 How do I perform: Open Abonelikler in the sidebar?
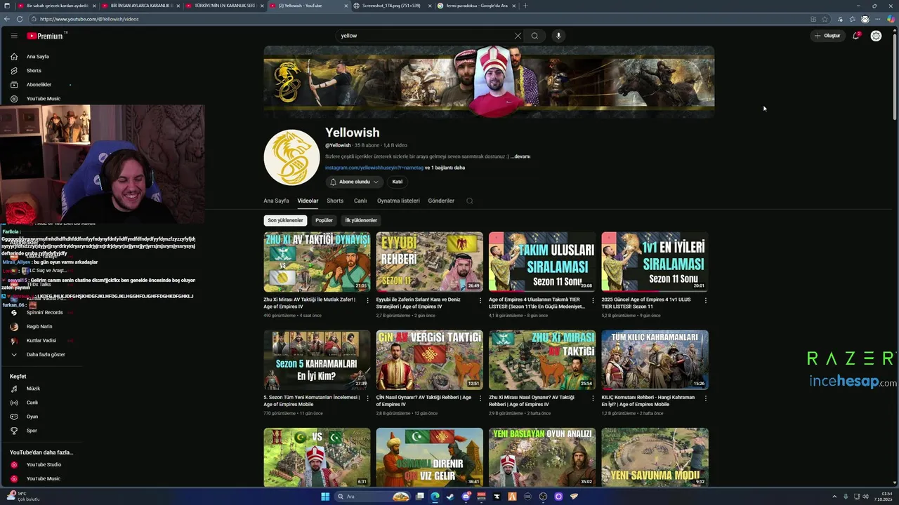point(39,85)
